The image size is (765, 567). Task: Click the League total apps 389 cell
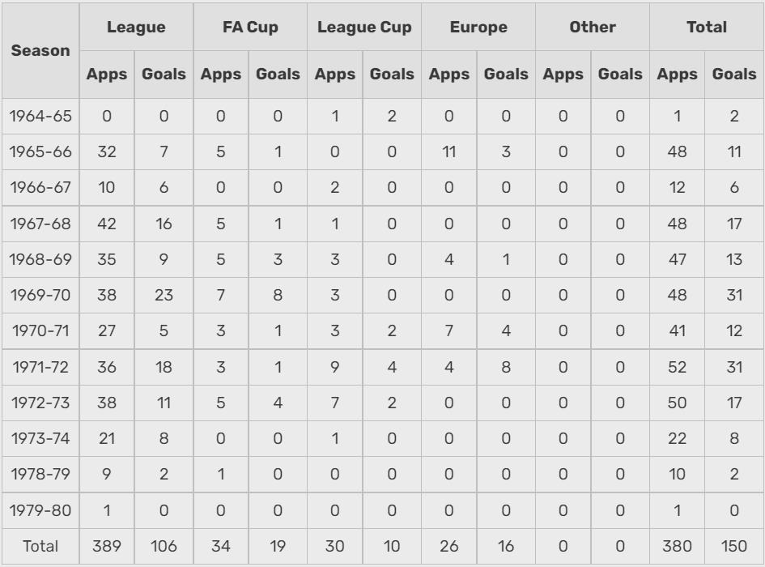107,546
